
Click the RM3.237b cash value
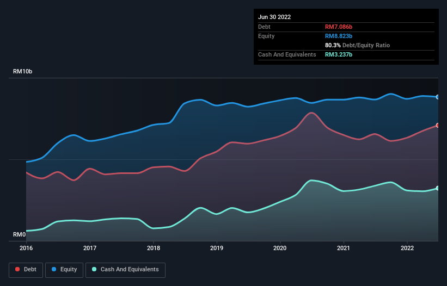pos(339,54)
